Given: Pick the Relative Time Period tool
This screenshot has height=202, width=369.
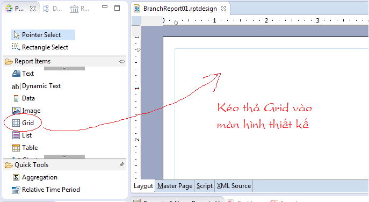Looking at the screenshot, I should point(46,190).
